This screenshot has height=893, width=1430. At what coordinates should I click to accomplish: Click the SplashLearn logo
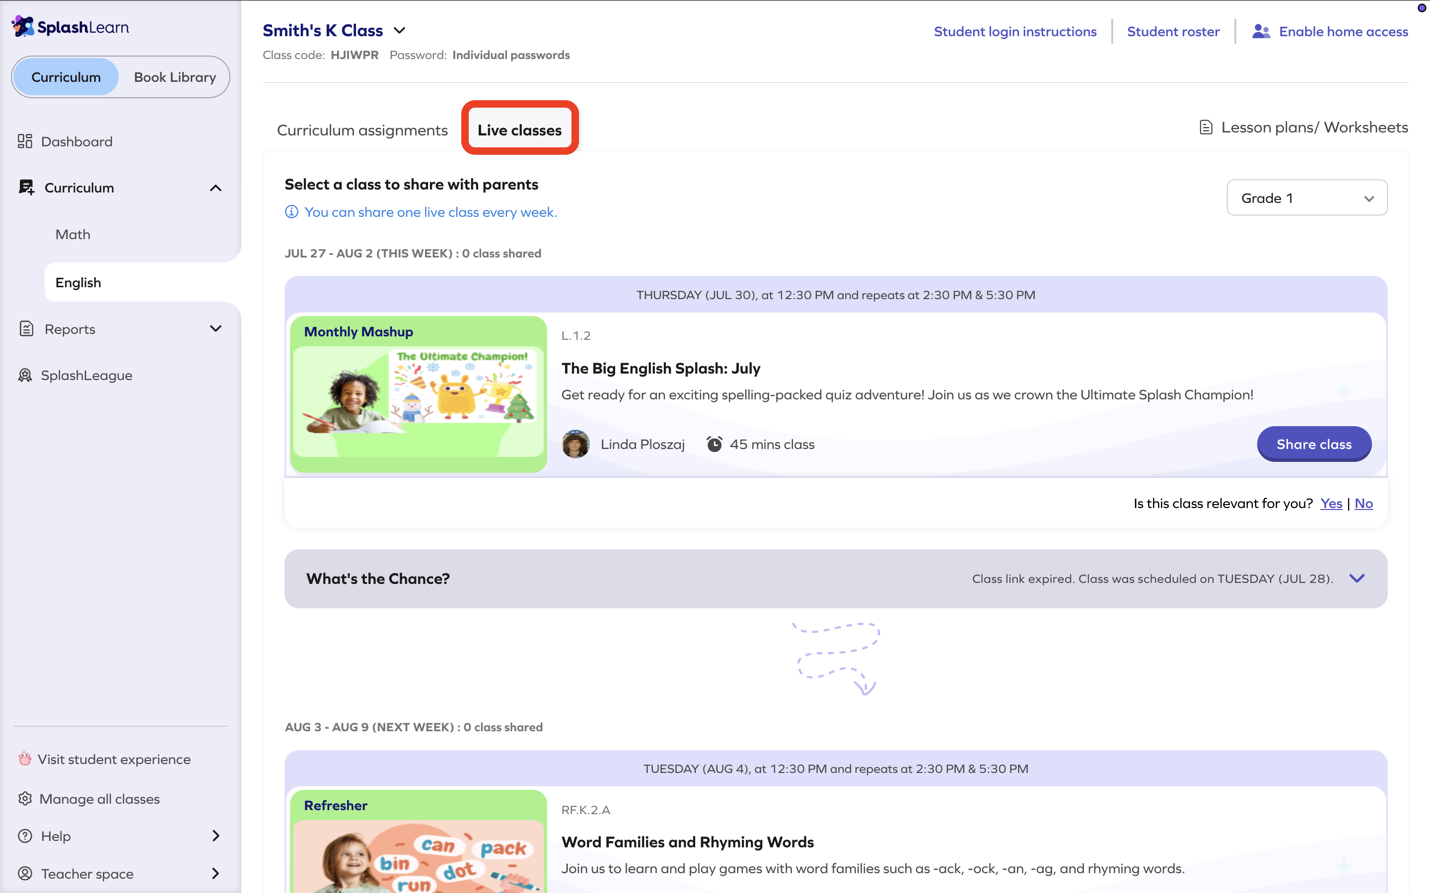(x=71, y=27)
